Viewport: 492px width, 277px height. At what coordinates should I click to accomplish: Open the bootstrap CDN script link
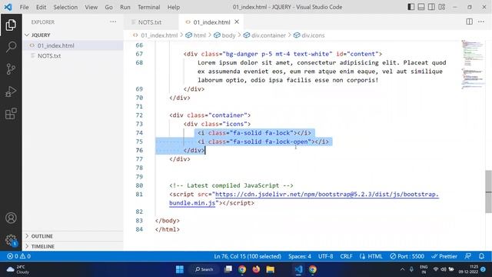[327, 195]
